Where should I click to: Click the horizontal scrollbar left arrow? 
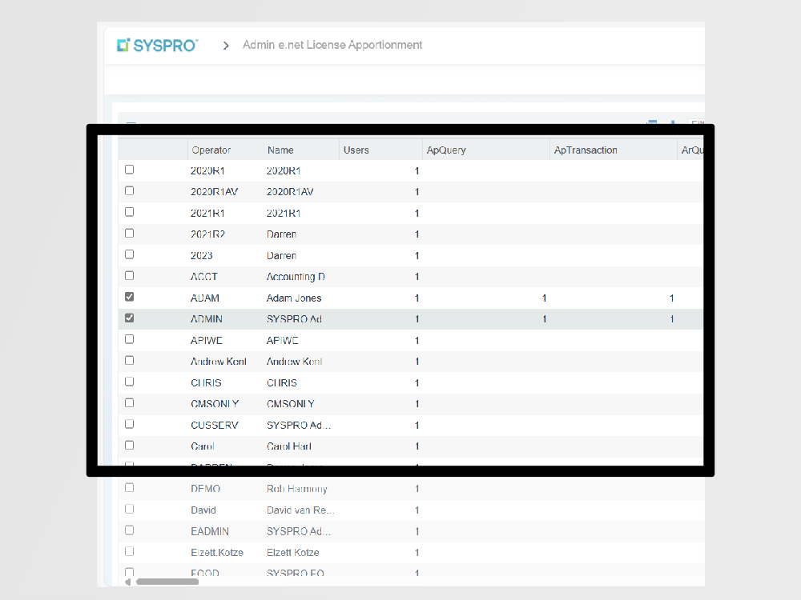[128, 582]
